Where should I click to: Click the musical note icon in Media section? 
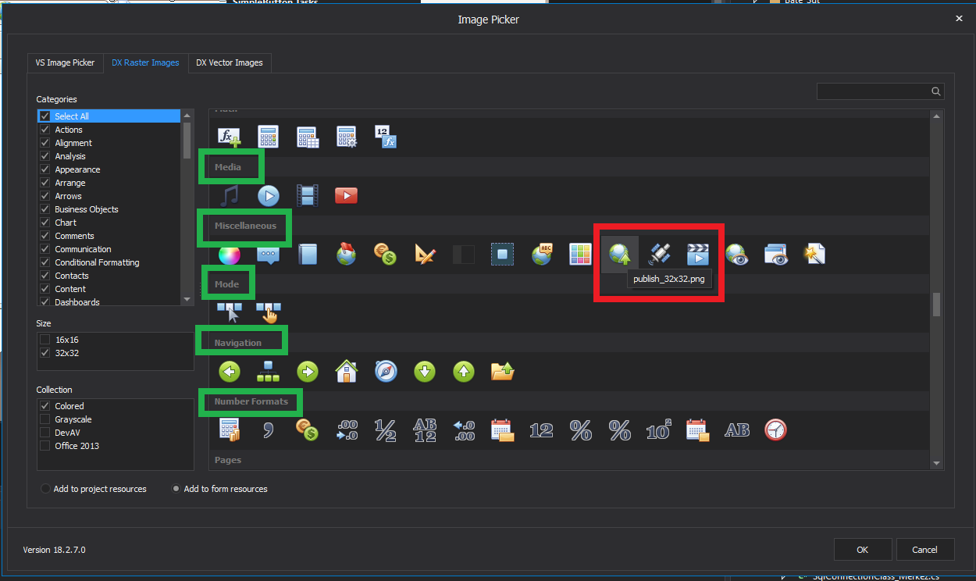(x=229, y=195)
